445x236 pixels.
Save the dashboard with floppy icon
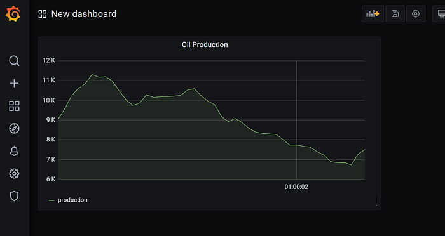tap(395, 13)
